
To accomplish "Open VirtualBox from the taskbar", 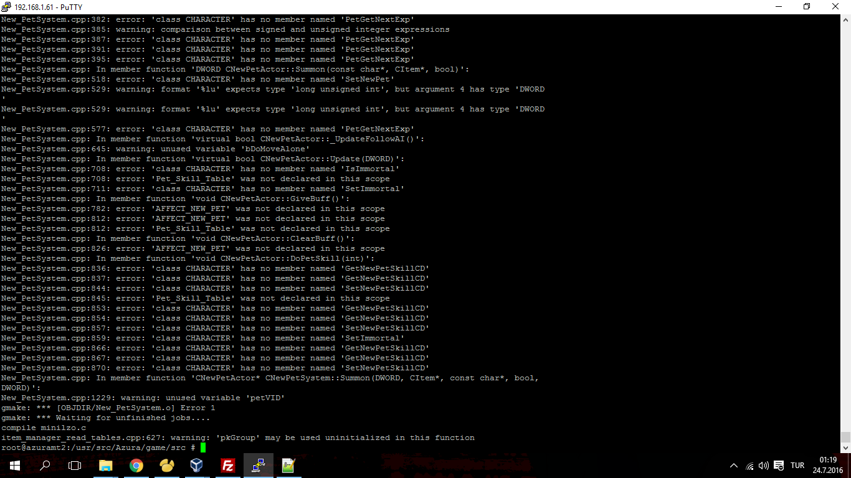I will [197, 465].
